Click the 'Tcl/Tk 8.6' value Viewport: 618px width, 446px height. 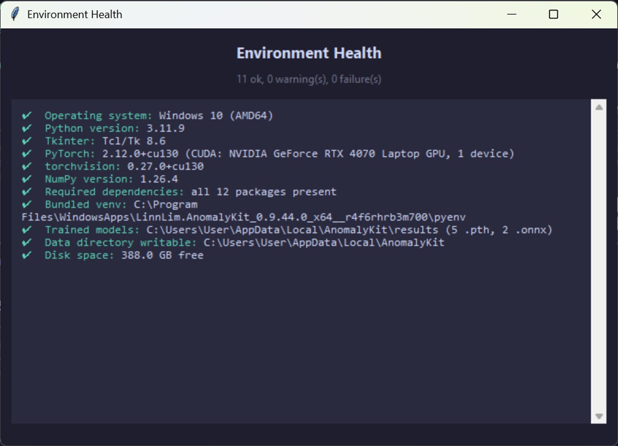(134, 141)
